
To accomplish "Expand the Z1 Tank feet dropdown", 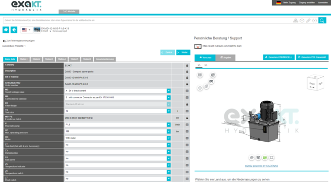I will coord(169,145).
